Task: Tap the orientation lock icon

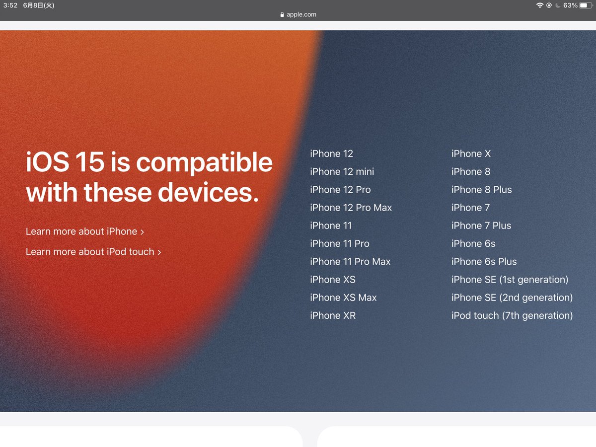Action: pyautogui.click(x=549, y=5)
